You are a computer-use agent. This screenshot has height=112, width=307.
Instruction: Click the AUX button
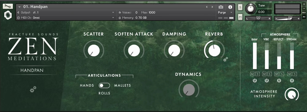[304, 13]
